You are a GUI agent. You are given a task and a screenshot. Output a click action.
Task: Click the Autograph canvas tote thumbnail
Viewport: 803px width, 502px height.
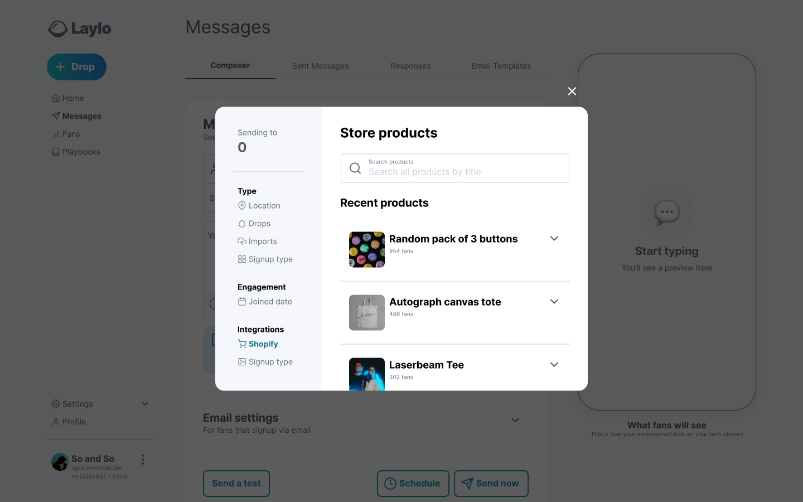367,313
